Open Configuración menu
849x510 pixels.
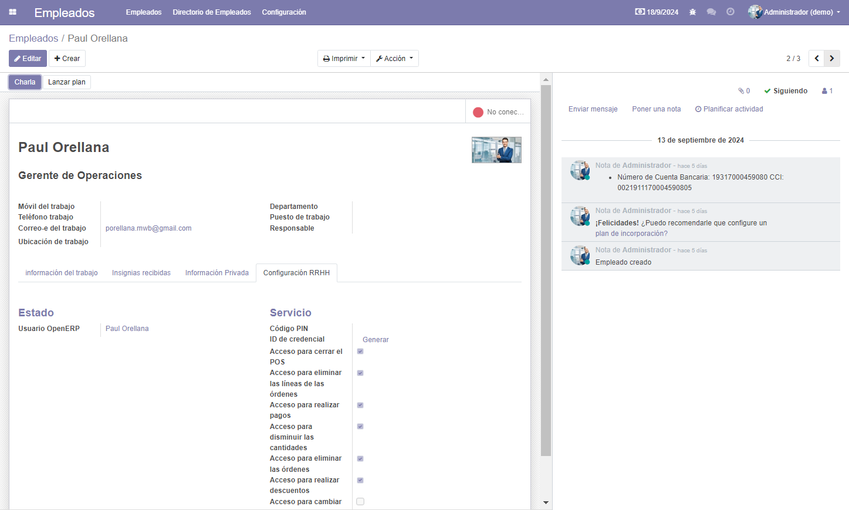point(284,12)
